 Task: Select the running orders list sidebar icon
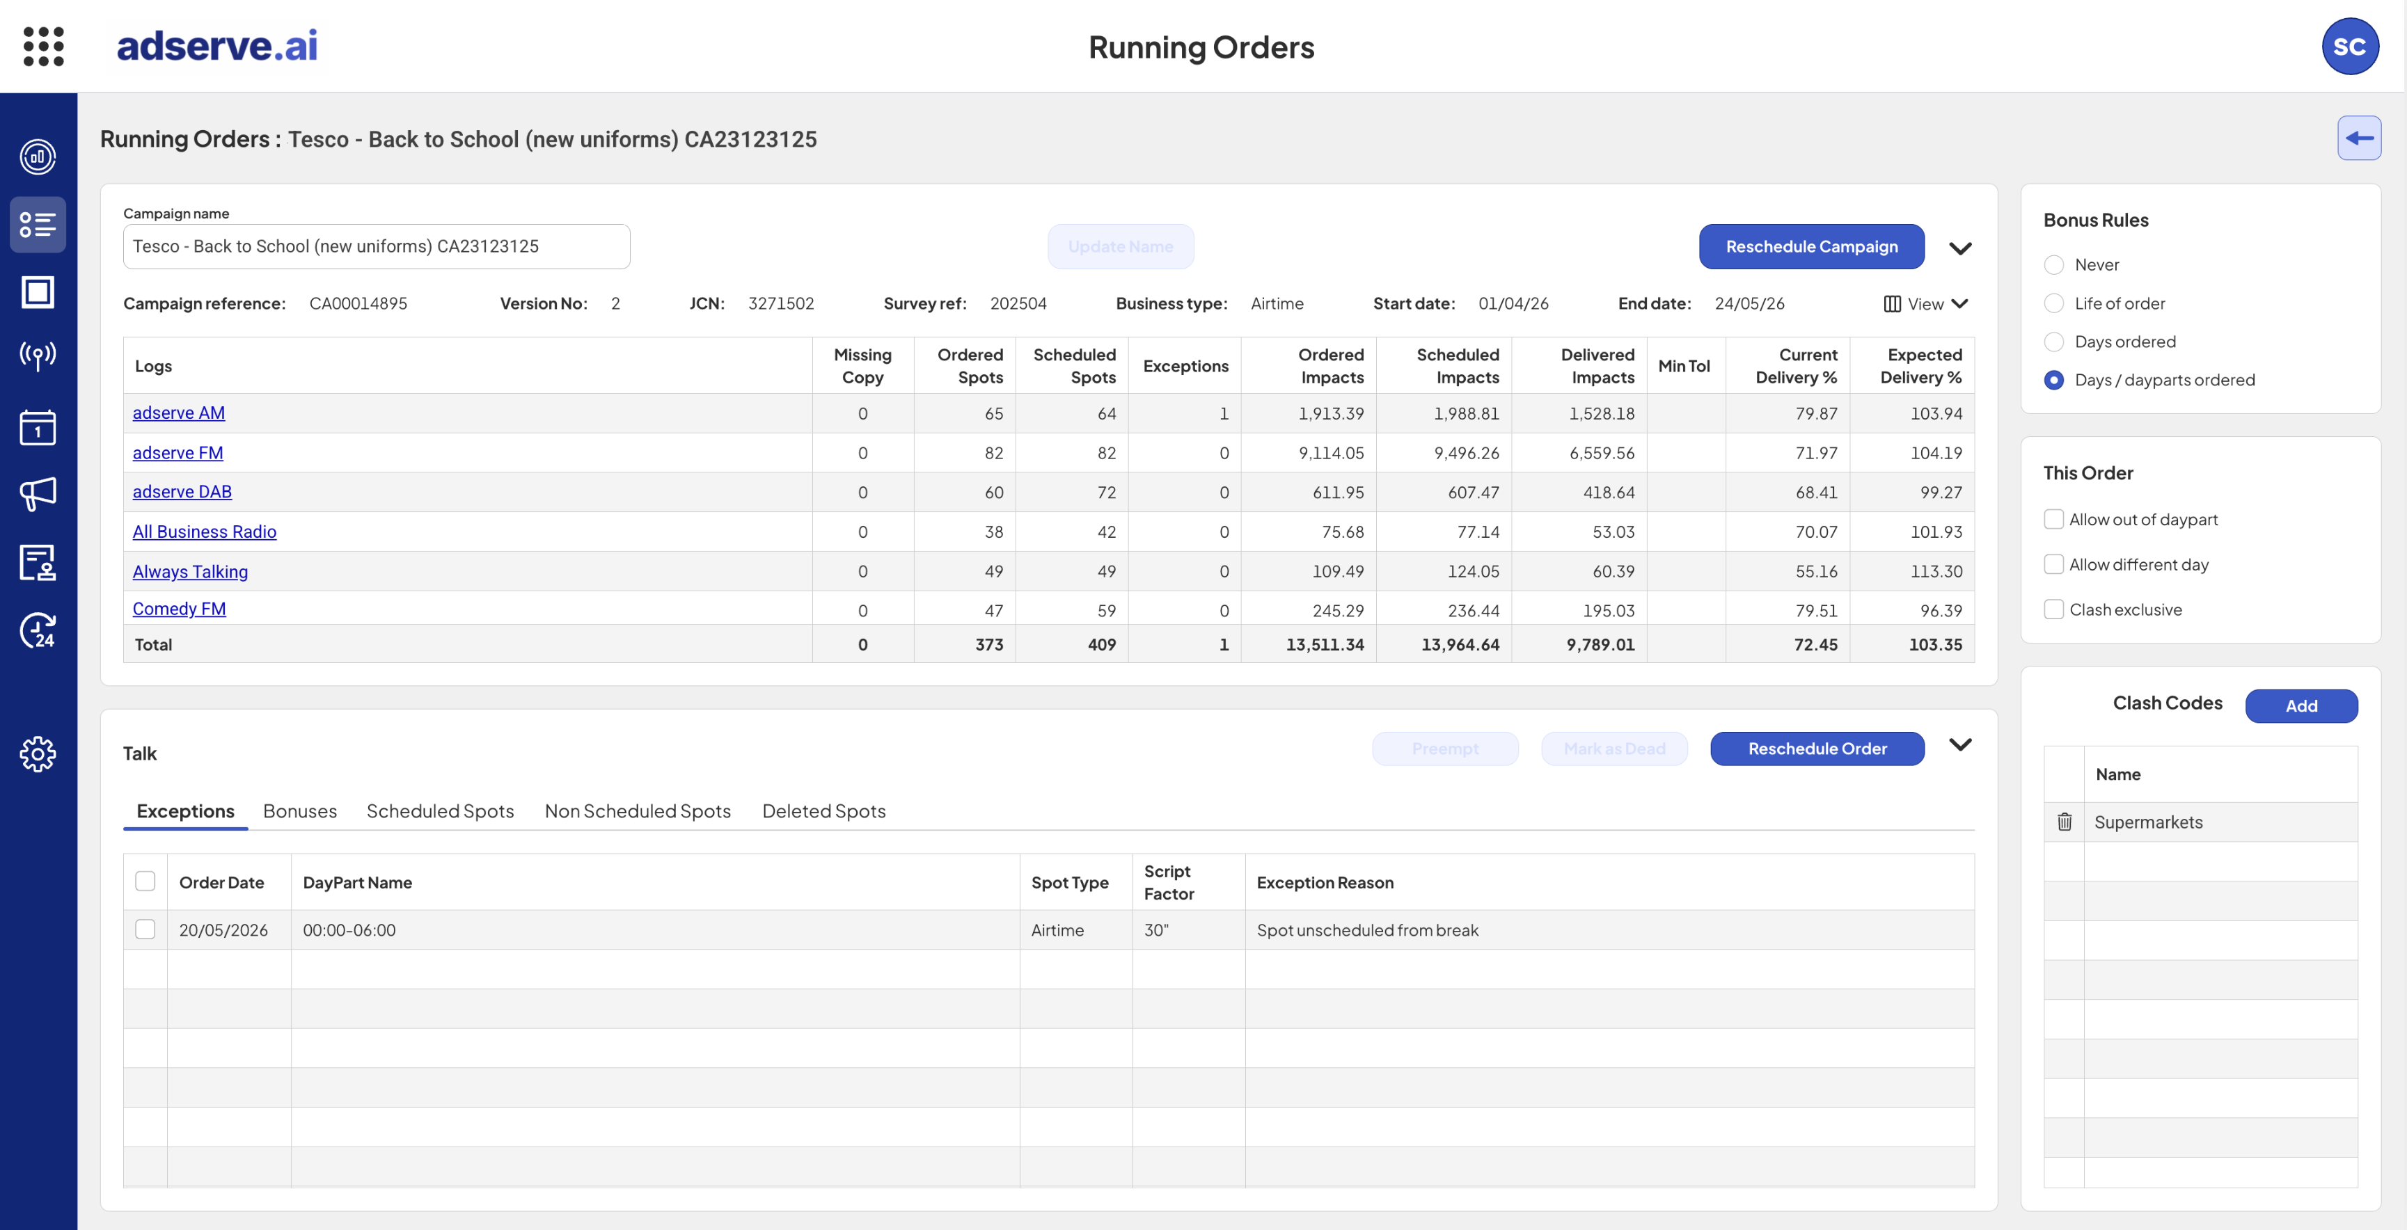pyautogui.click(x=38, y=224)
